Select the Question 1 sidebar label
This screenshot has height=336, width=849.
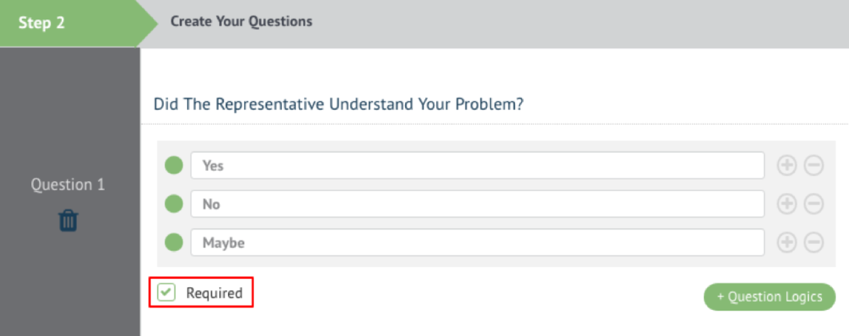click(68, 185)
